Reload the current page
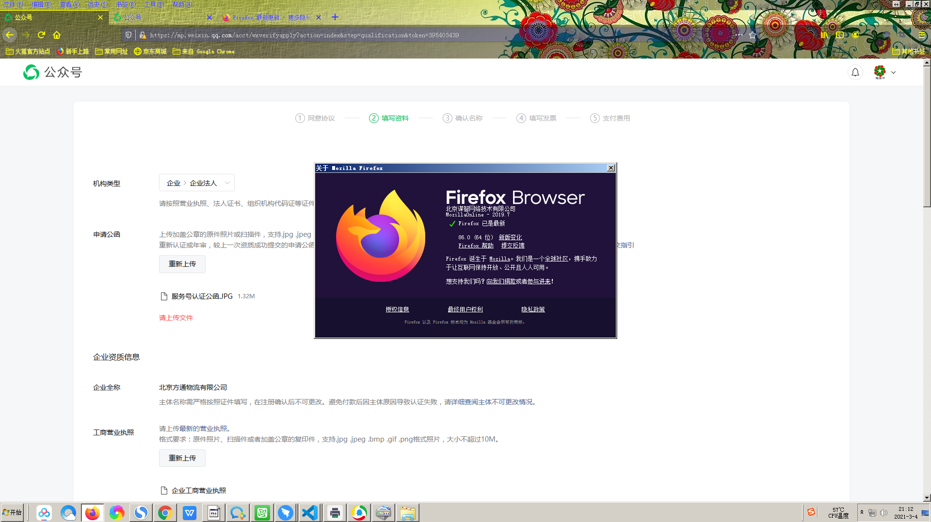 tap(41, 35)
